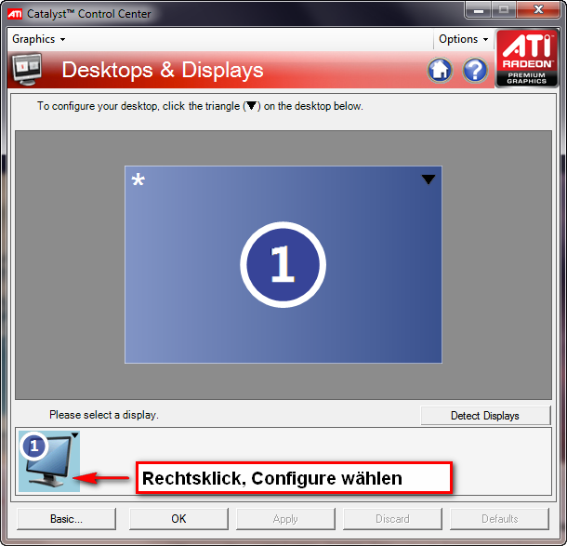
Task: Click the Discard button
Action: point(392,519)
